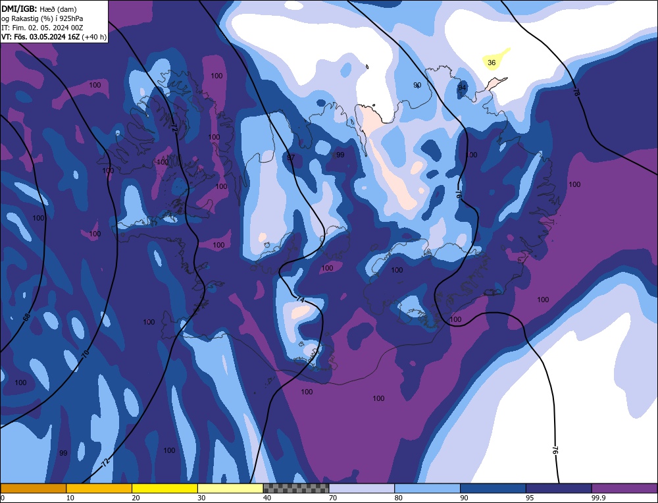
Task: Click the dark navy 95–99.9 legend swatch
Action: 559,489
